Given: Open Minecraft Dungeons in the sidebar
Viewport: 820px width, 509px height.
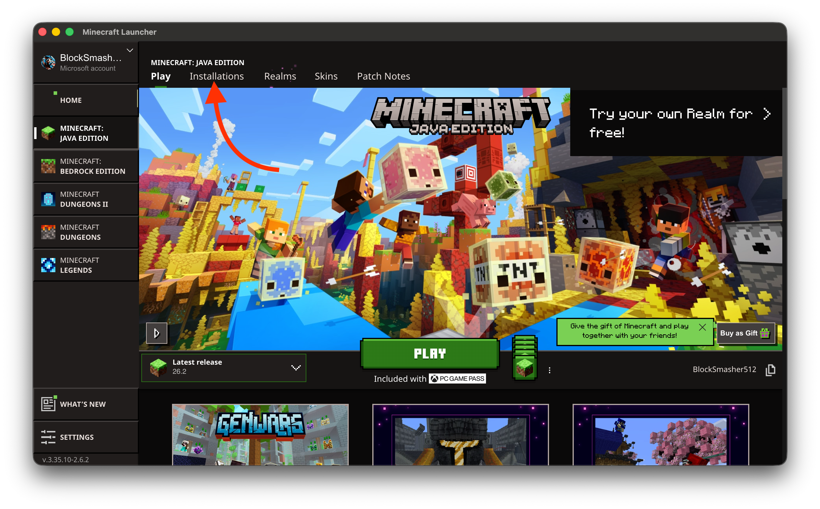Looking at the screenshot, I should 86,232.
